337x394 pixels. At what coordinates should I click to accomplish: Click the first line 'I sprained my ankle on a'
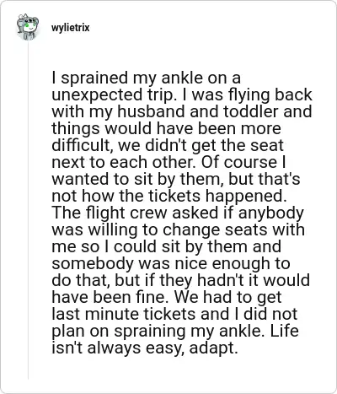tap(146, 78)
